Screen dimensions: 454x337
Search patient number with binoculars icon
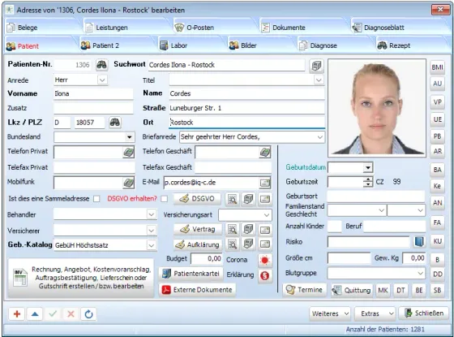pyautogui.click(x=101, y=65)
